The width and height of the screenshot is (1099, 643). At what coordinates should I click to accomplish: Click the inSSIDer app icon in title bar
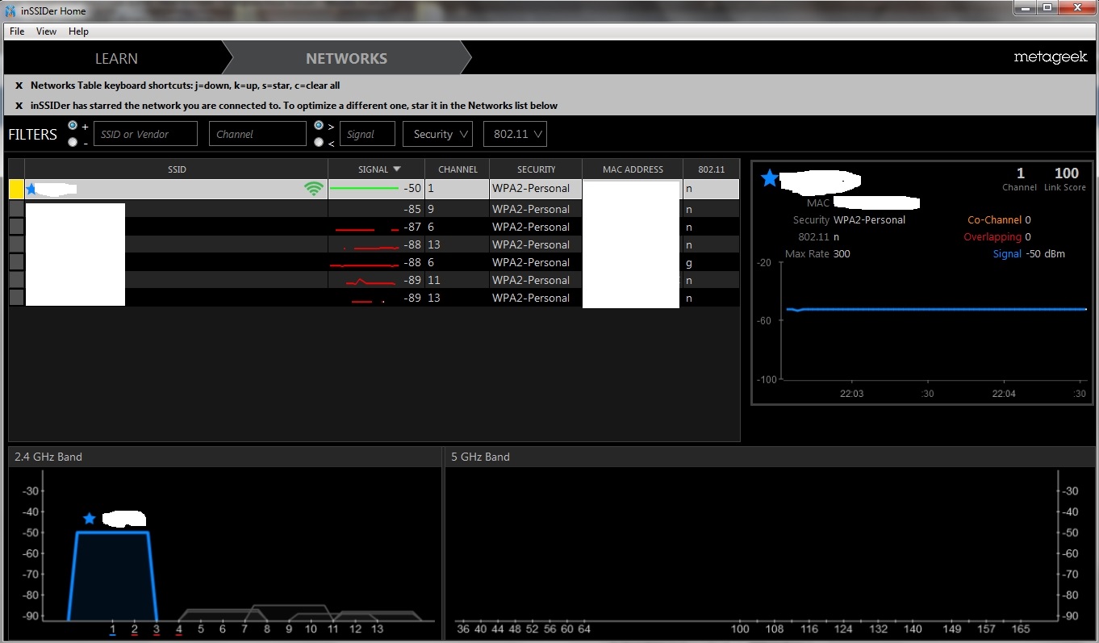pyautogui.click(x=10, y=10)
